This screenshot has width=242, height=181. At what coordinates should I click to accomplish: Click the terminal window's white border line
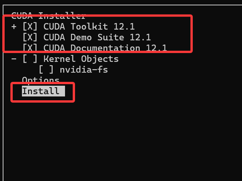[122, 5]
